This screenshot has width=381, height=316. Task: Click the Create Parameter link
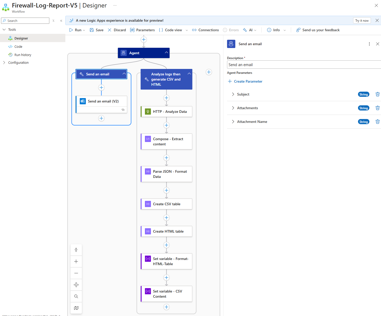click(x=248, y=81)
